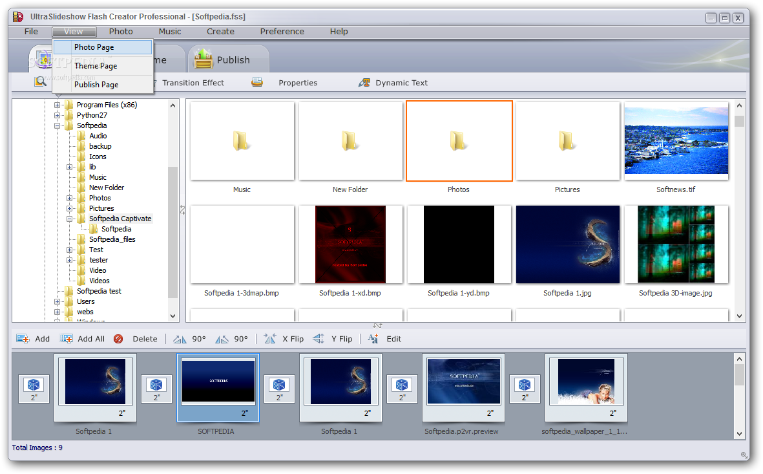Open the Pictures folder thumbnail
This screenshot has height=474, width=763.
point(567,141)
